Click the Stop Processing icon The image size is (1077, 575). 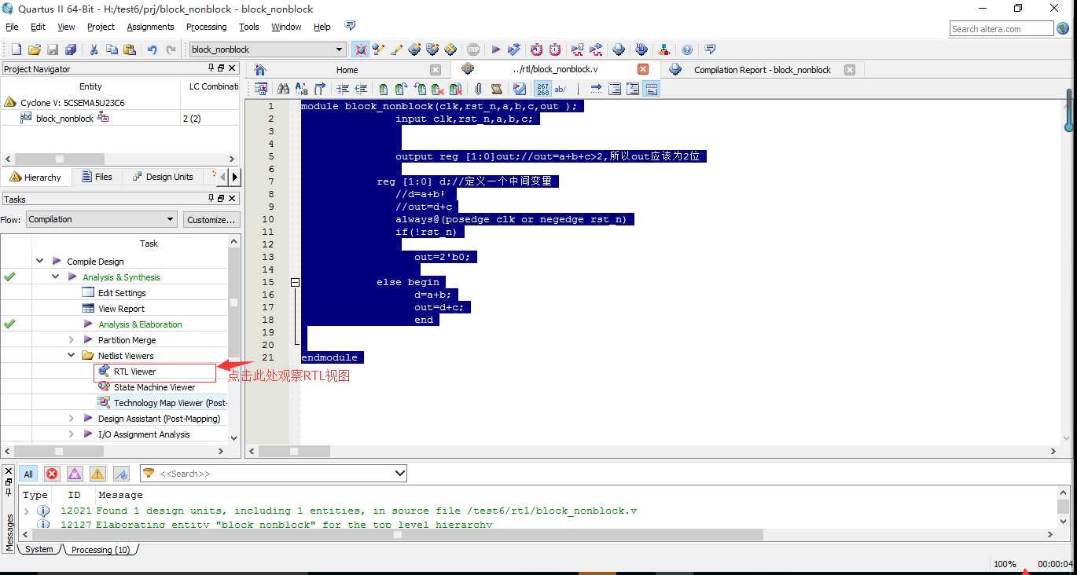[x=473, y=49]
